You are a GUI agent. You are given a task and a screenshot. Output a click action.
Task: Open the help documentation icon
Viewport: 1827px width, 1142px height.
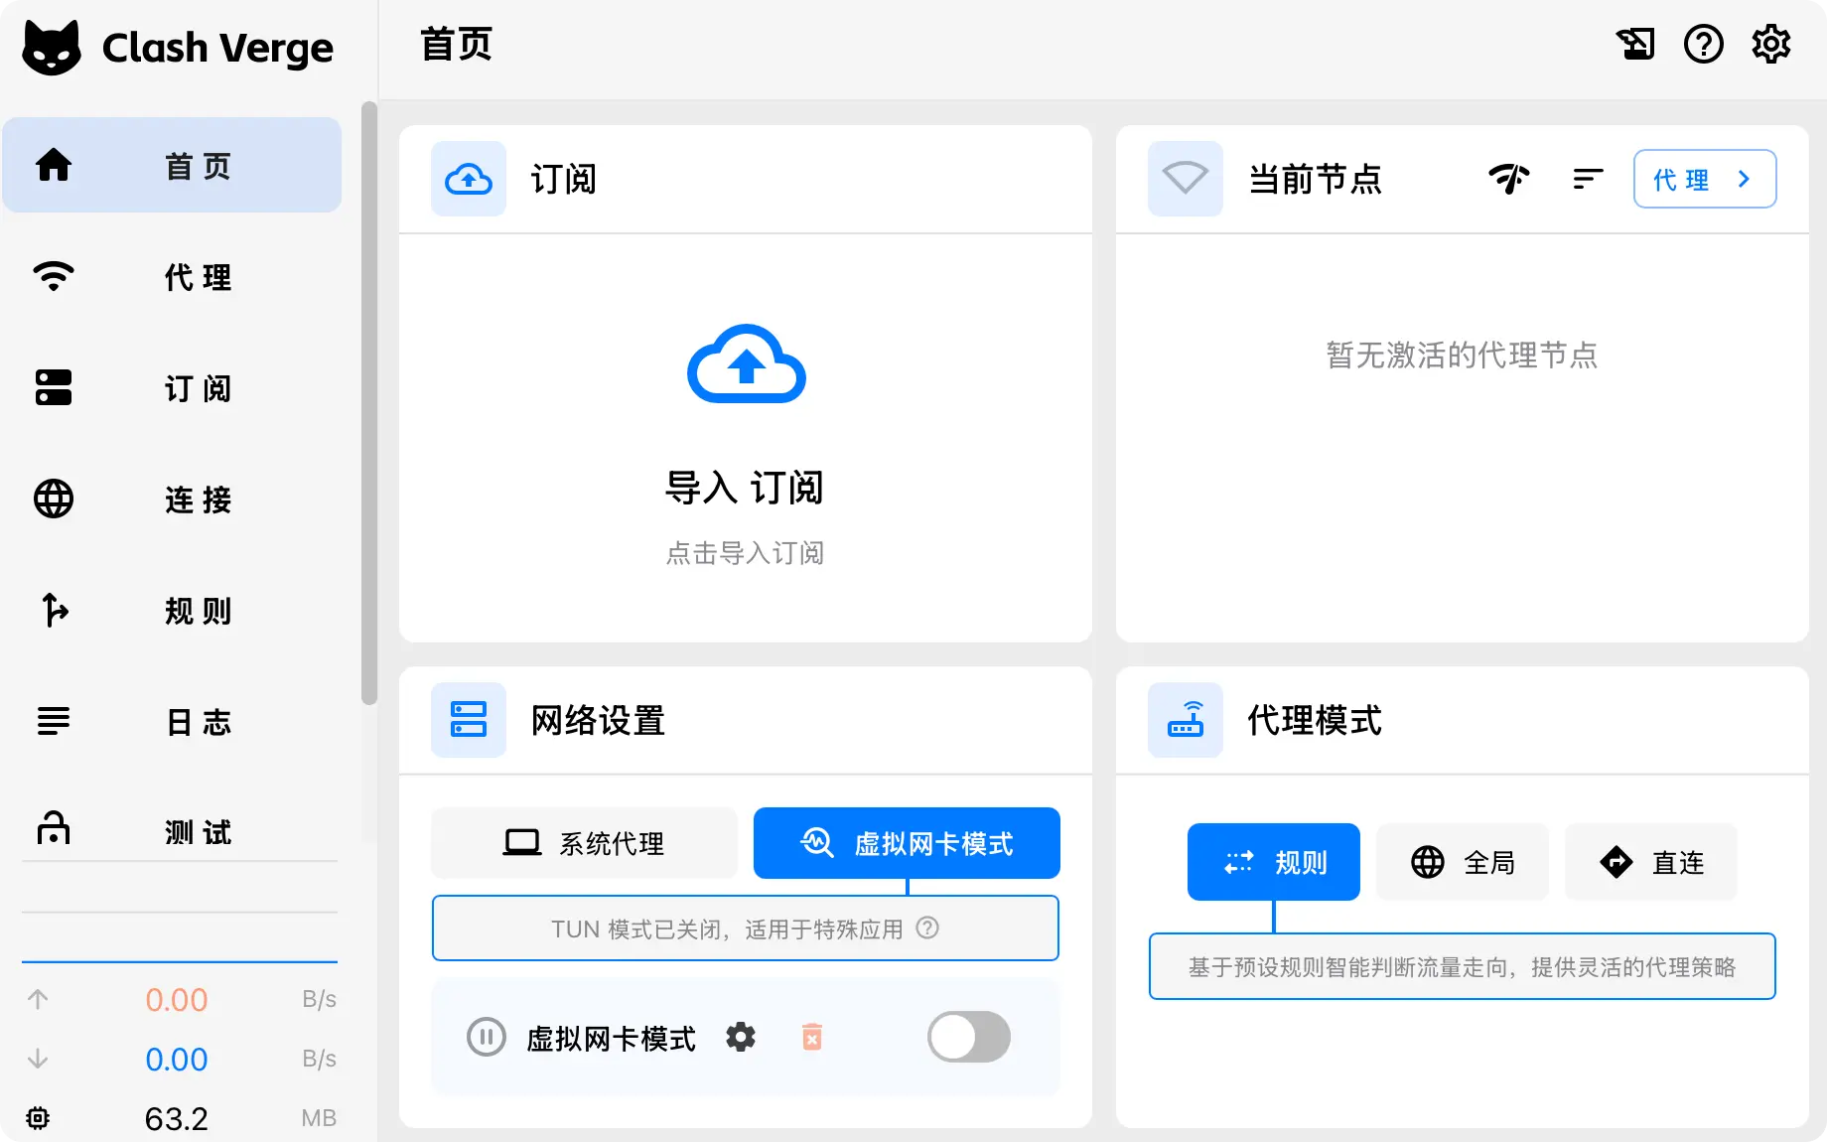pos(1704,44)
